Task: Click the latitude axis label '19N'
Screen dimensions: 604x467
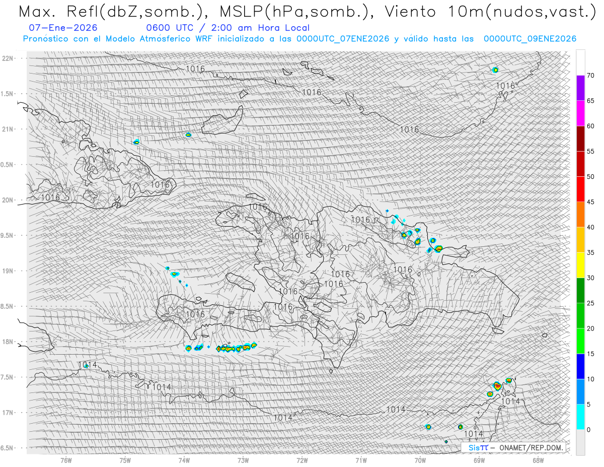Action: tap(7, 271)
